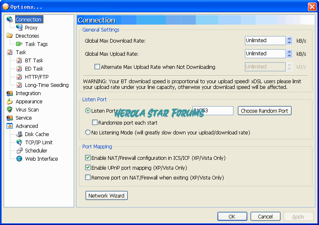The image size is (319, 225).
Task: Select HTTP/FTP in the options tree
Action: click(x=37, y=77)
